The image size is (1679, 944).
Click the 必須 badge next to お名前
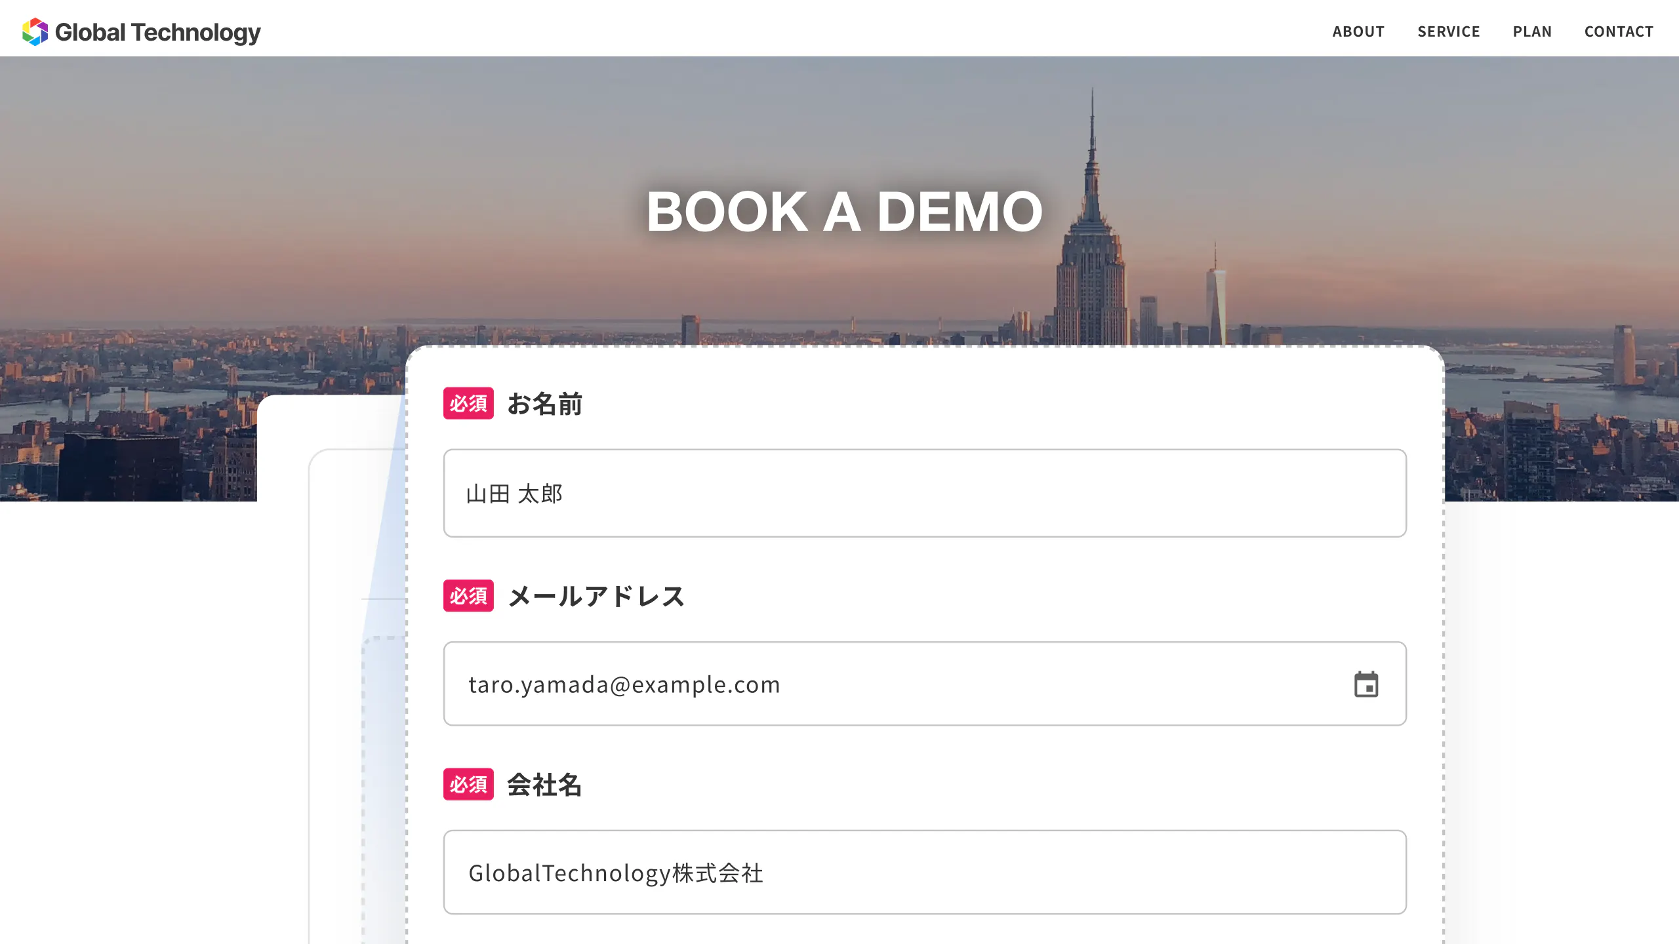(467, 404)
